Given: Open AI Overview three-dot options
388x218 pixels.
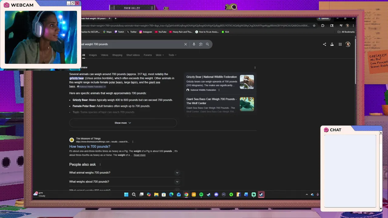Looking at the screenshot, I should pos(255,68).
